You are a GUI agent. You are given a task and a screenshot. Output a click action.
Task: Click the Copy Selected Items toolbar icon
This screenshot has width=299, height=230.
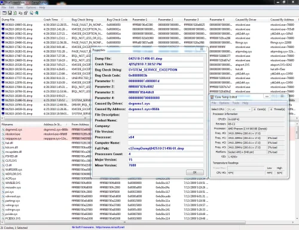(20, 13)
